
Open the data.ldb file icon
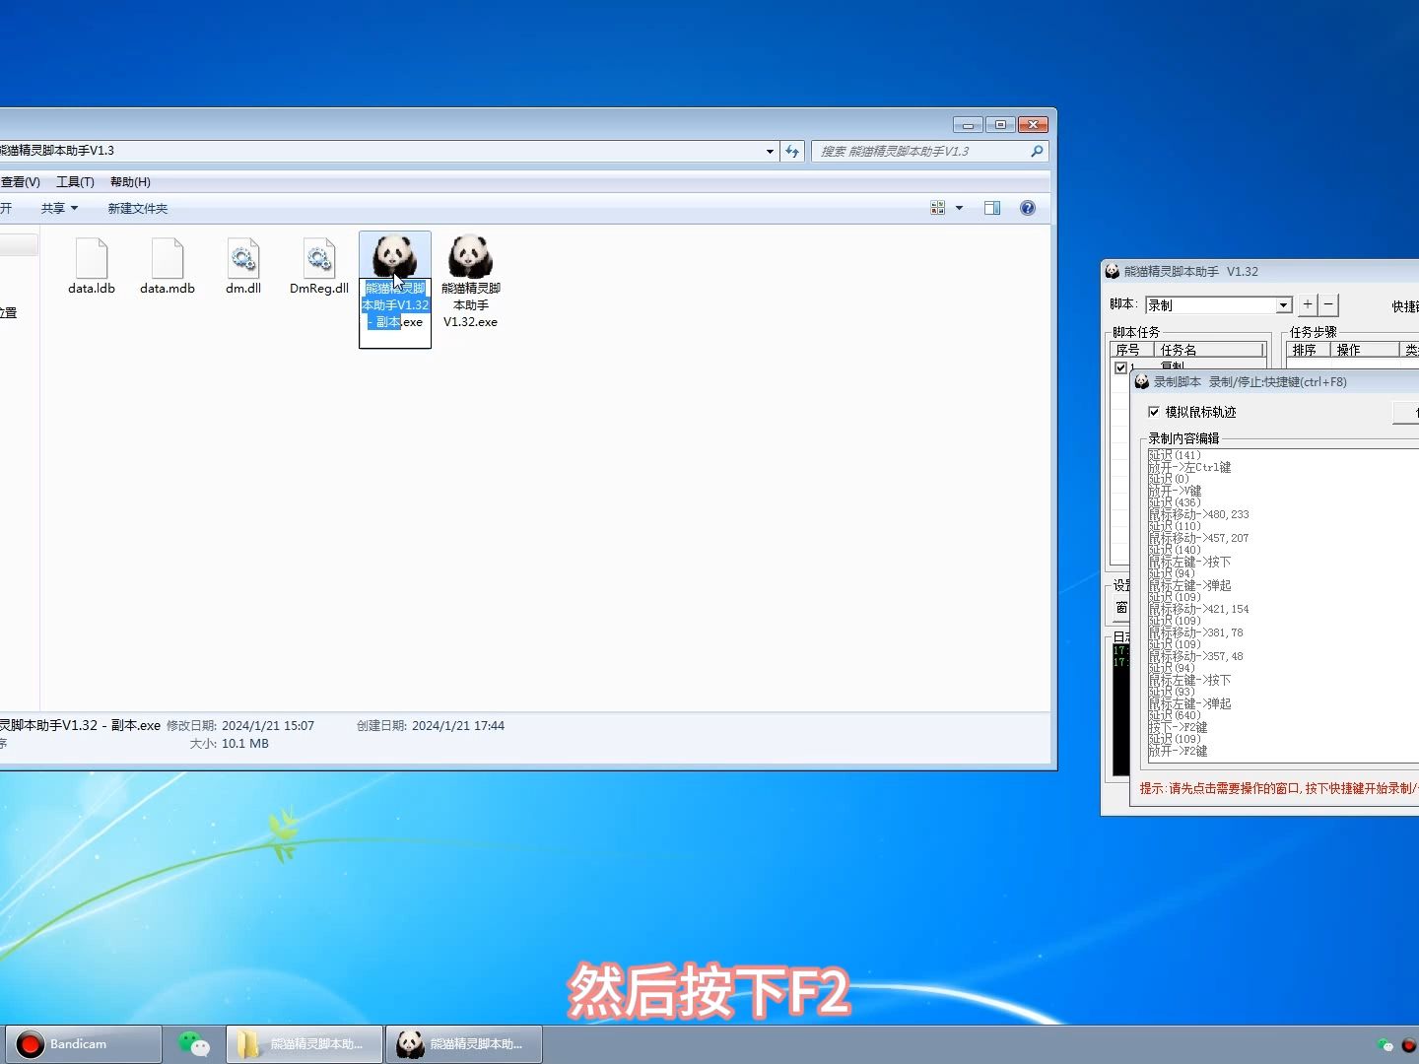pos(92,258)
